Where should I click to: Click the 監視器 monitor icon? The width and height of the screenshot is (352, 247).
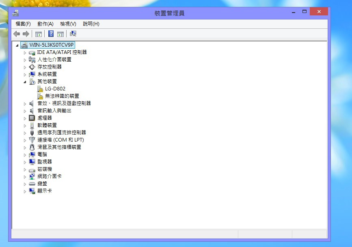click(32, 162)
